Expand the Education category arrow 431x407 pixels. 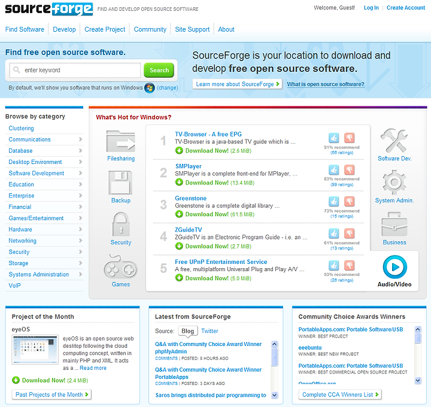tap(81, 184)
